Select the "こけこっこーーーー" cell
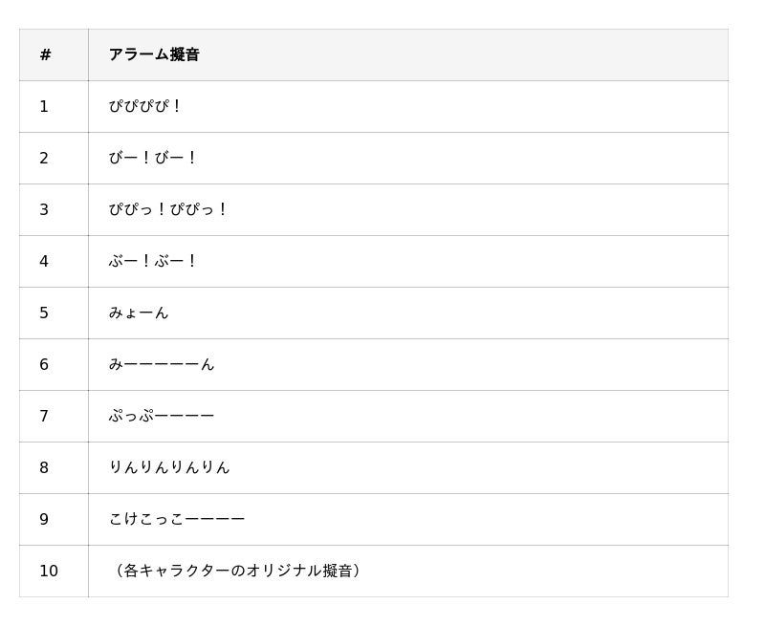 [x=177, y=520]
